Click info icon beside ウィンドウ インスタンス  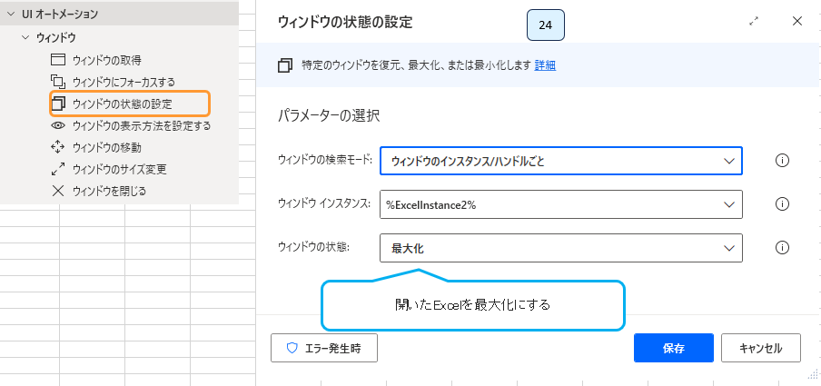[x=782, y=204]
